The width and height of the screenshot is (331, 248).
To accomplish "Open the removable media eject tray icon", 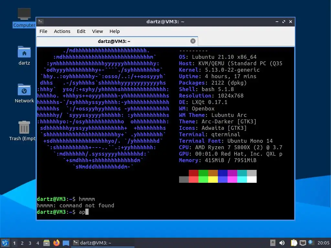I will coord(273,243).
